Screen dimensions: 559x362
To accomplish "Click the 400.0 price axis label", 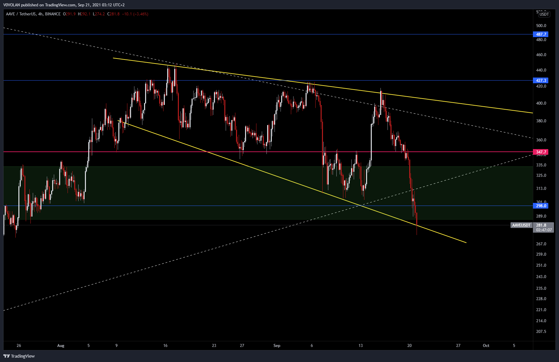I will tap(541, 103).
